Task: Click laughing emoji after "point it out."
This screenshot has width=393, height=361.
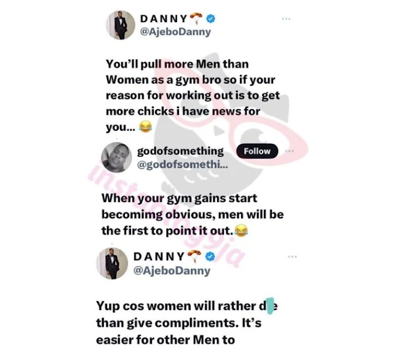Action: click(x=241, y=230)
